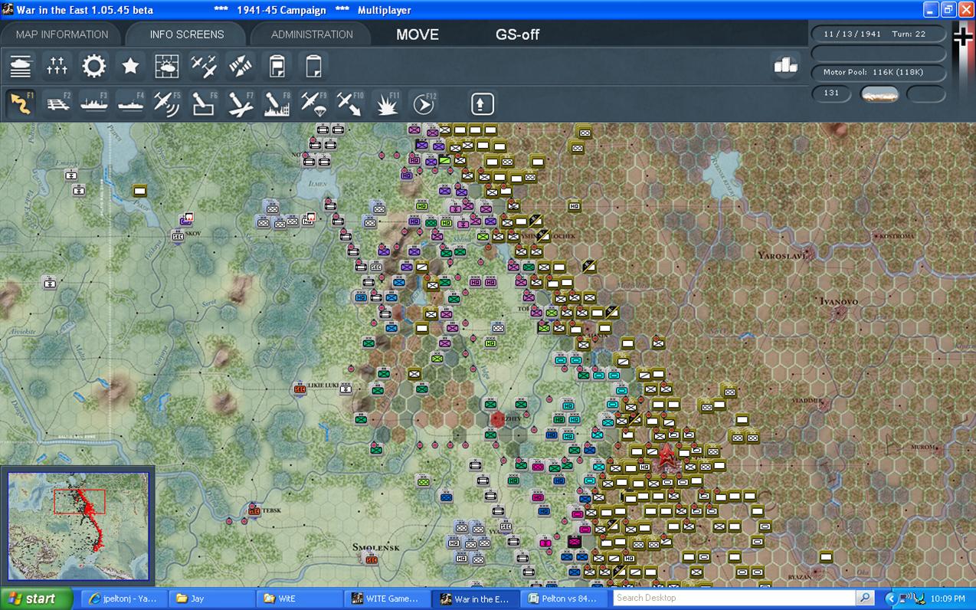The width and height of the screenshot is (976, 610).
Task: Open the victory star icon screen
Action: (131, 67)
